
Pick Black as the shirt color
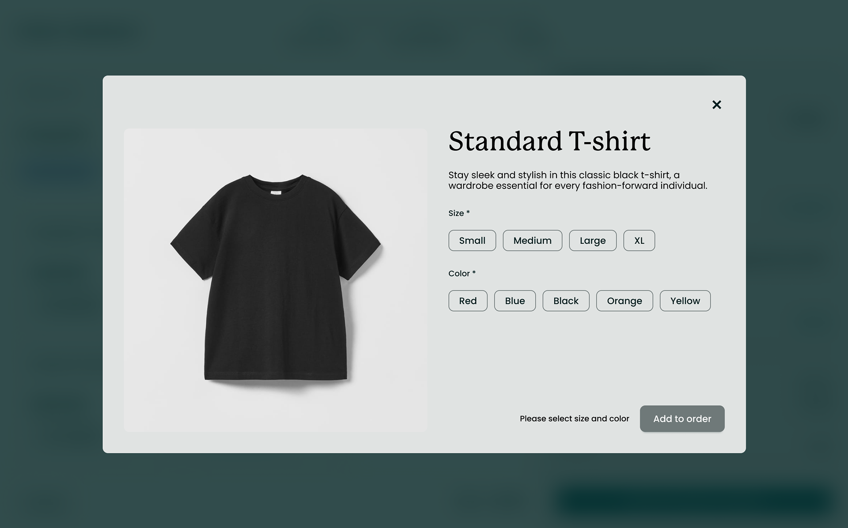pyautogui.click(x=566, y=301)
